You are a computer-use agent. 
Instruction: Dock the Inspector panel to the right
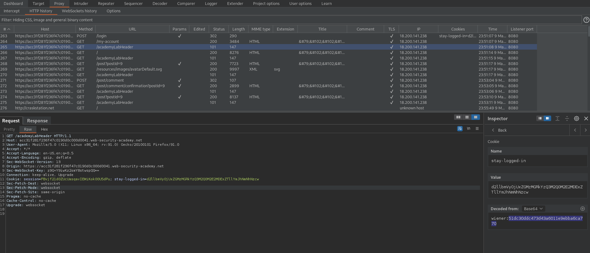[x=547, y=118]
